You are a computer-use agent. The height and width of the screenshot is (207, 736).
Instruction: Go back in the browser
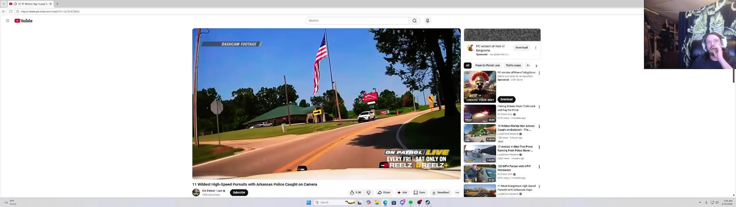pos(4,11)
